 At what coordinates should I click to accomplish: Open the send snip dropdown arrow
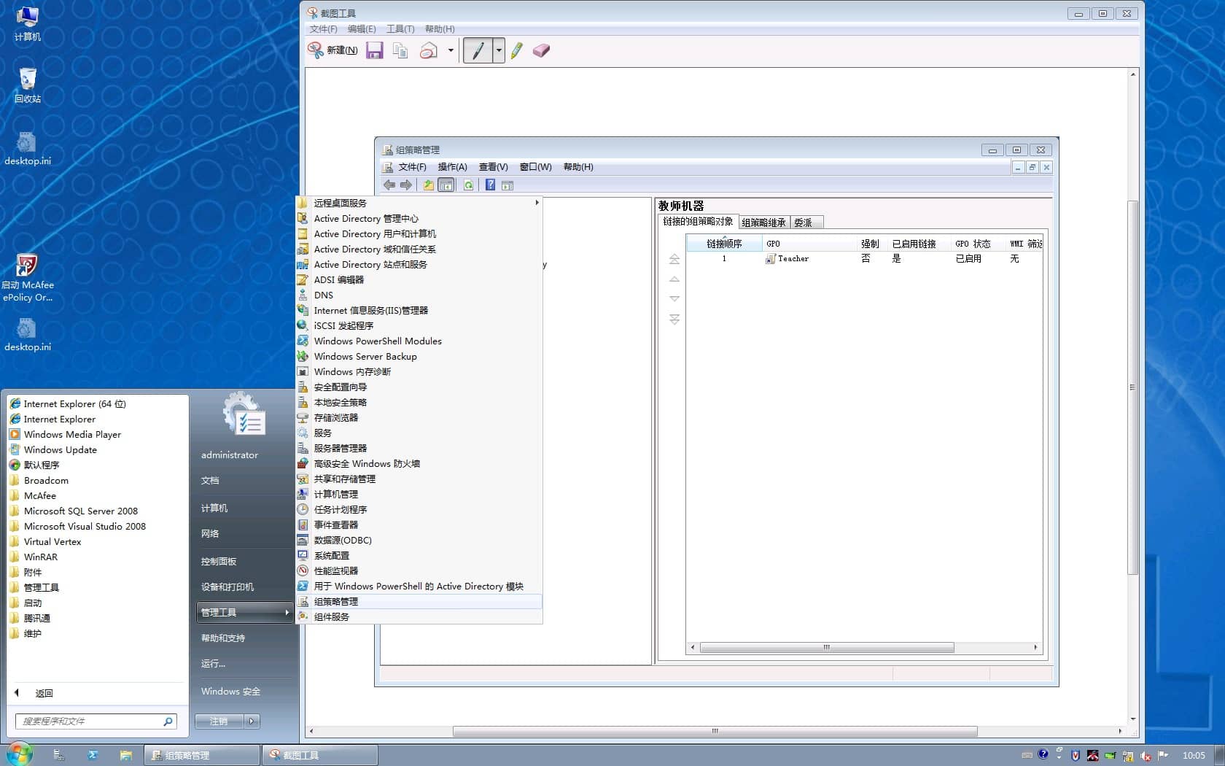(x=451, y=50)
